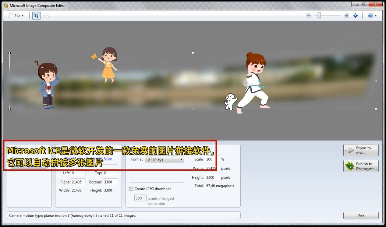This screenshot has height=227, width=386.
Task: Click the Right crop field
Action: coord(78,182)
